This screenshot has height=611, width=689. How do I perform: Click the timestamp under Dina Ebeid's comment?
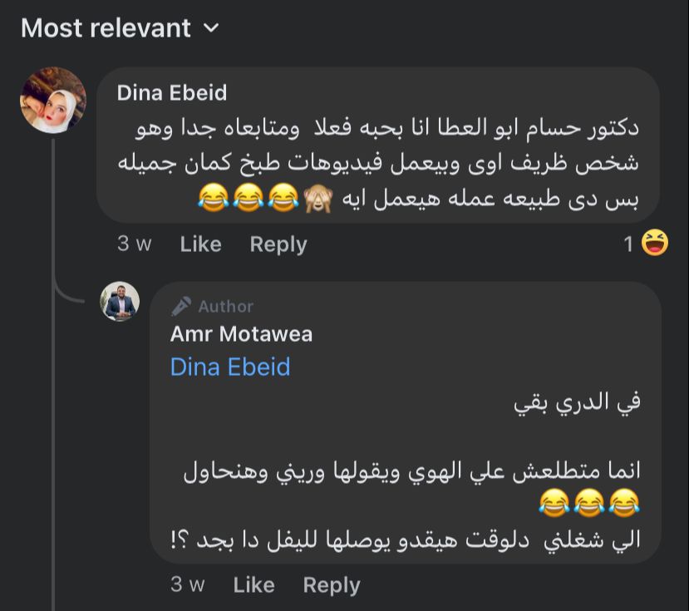click(134, 244)
